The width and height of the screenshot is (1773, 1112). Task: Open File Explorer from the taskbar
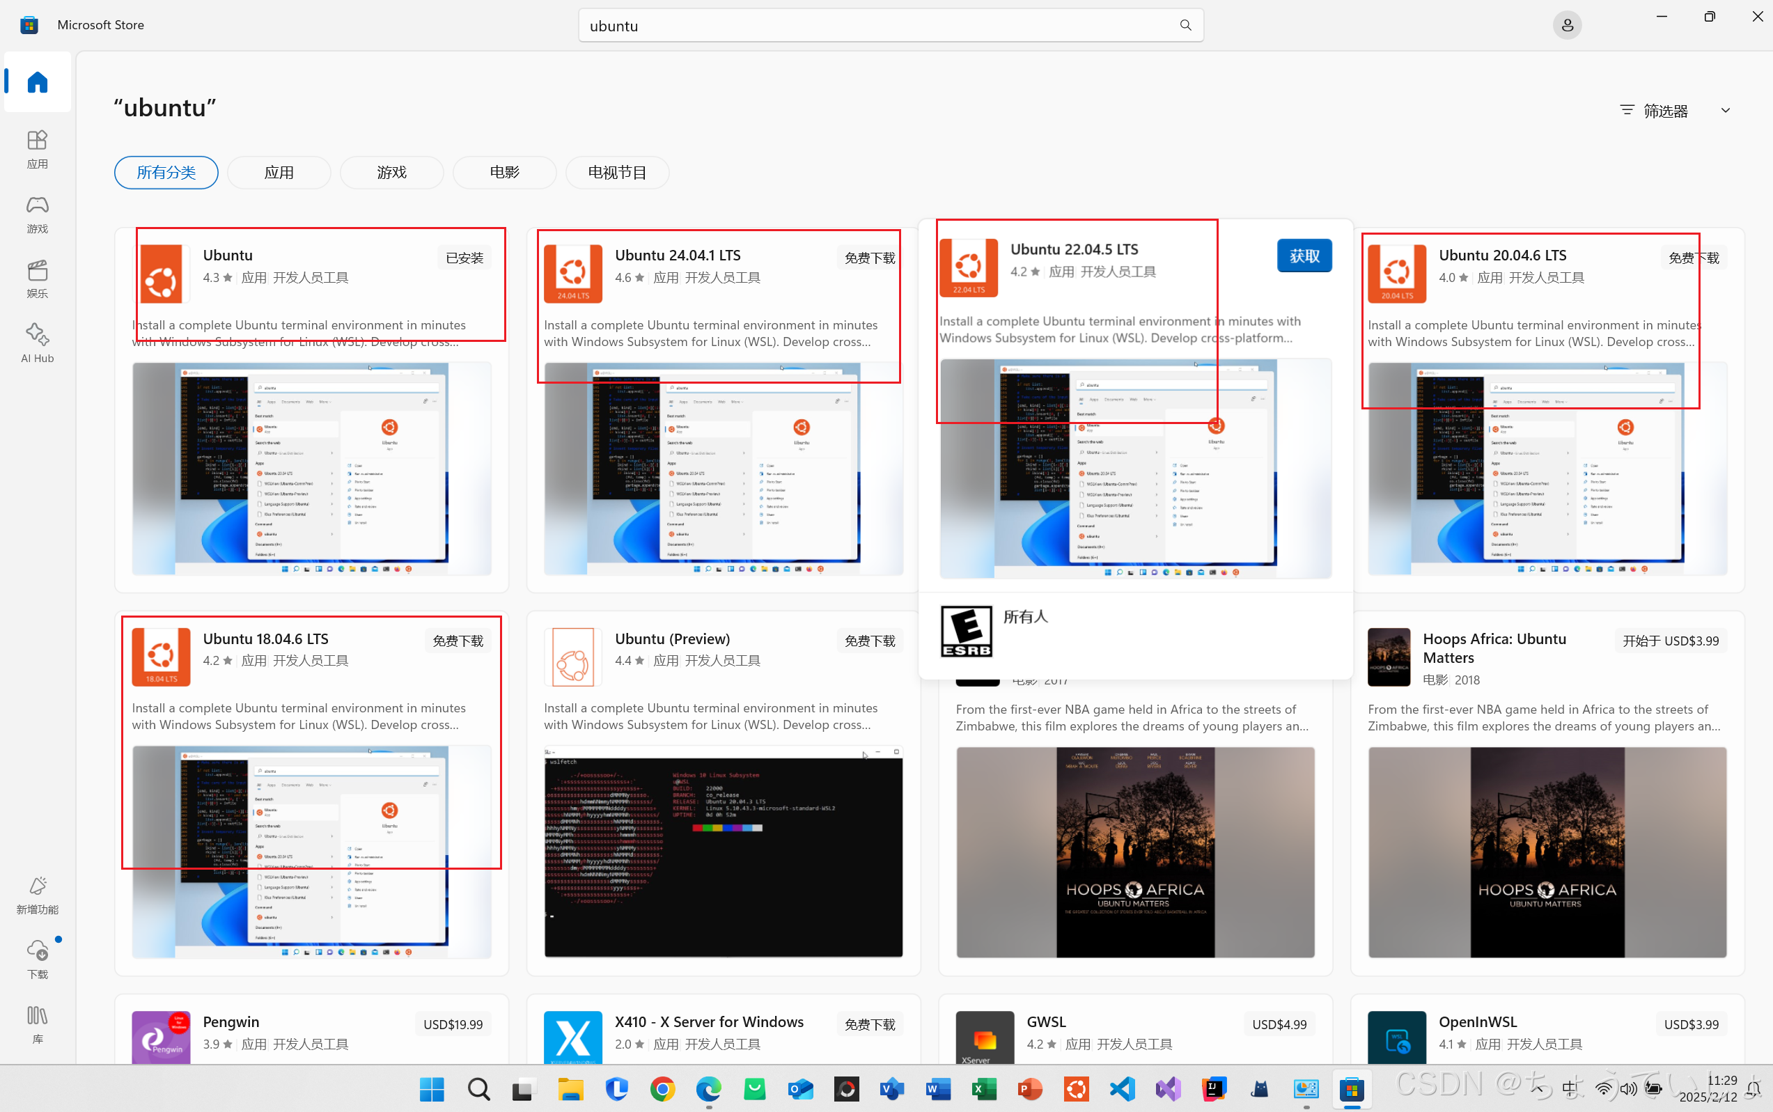coord(570,1088)
